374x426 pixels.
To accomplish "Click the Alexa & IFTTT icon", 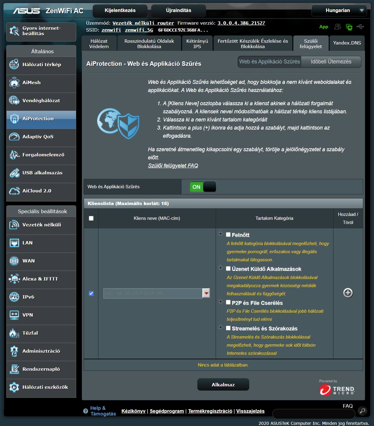I will 14,279.
